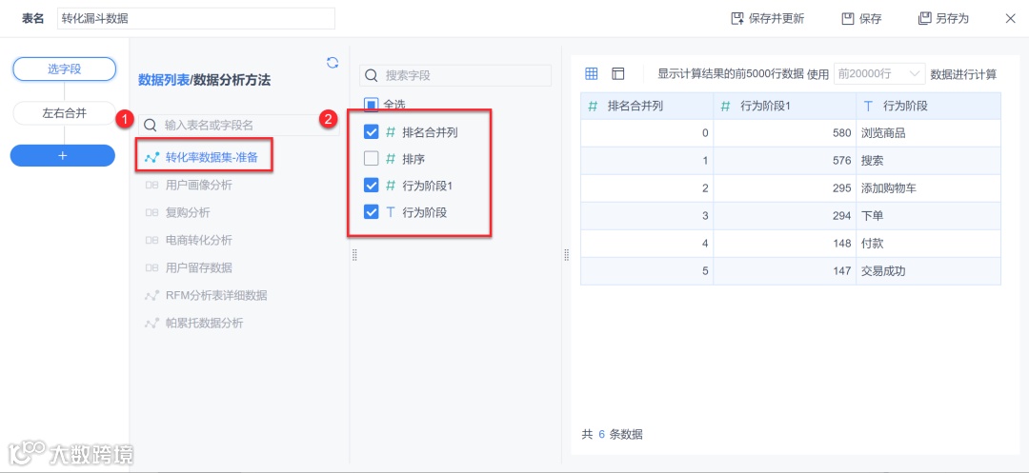Click the floppy disk icon beside 保存
Viewport: 1029px width, 473px height.
coord(848,18)
